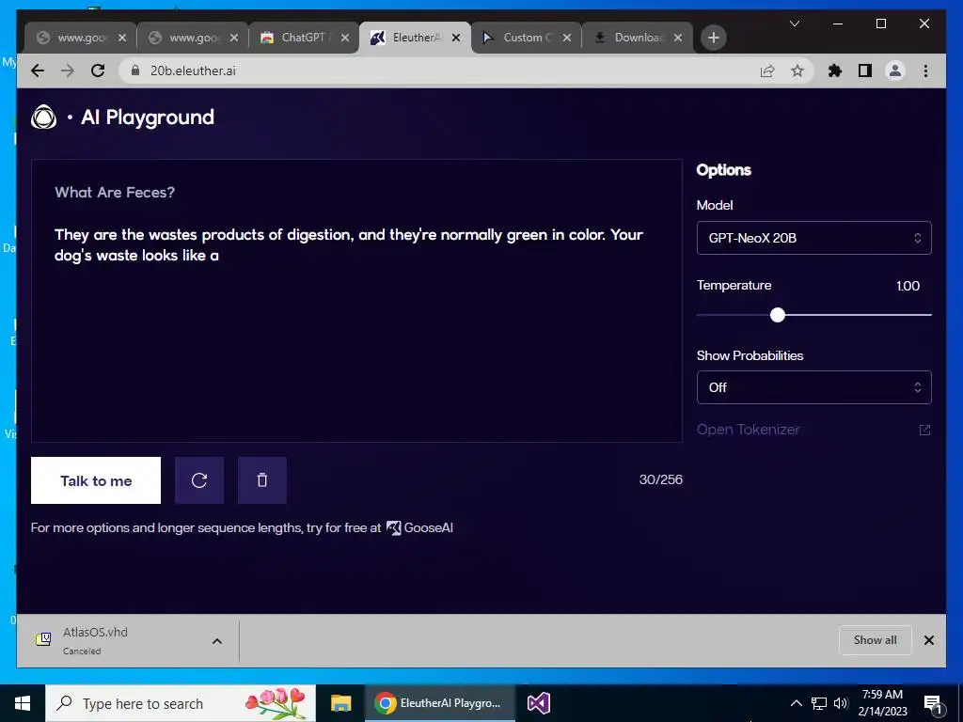Open the Chrome three-dot menu

925,71
